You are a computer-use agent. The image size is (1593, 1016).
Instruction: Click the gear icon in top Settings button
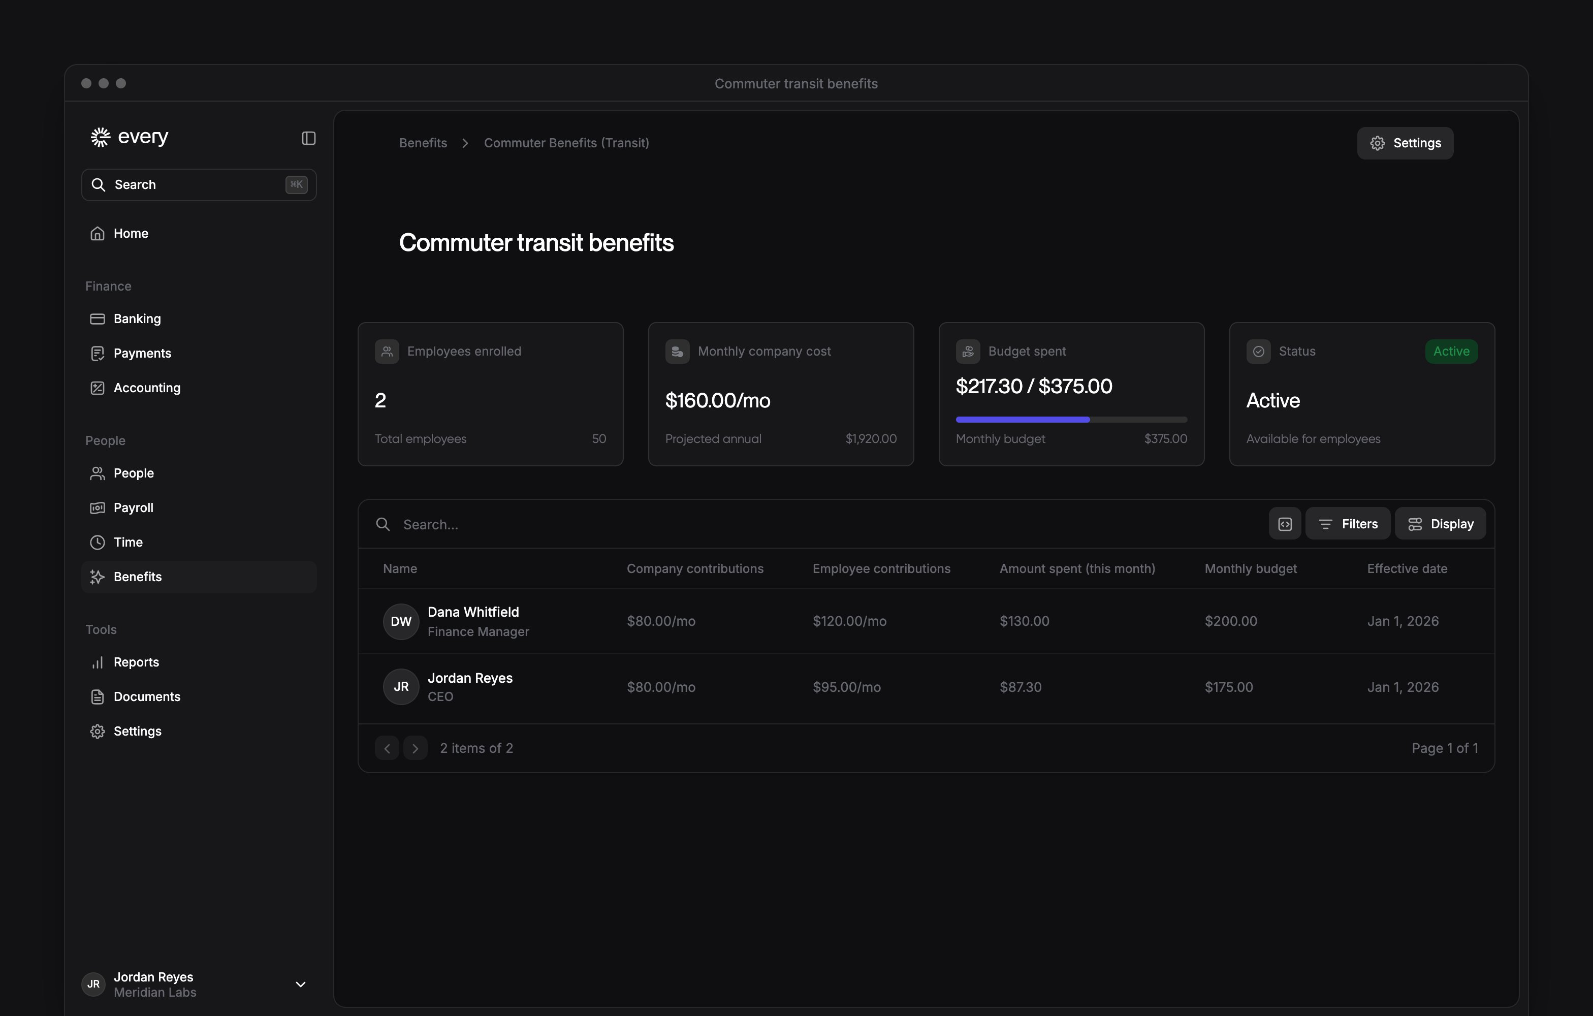[x=1377, y=144]
